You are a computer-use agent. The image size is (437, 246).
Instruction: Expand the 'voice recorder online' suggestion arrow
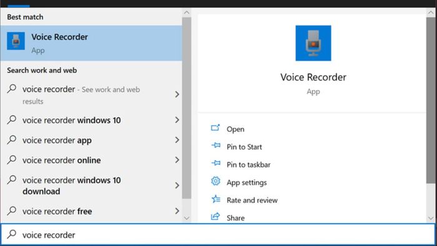(x=177, y=160)
